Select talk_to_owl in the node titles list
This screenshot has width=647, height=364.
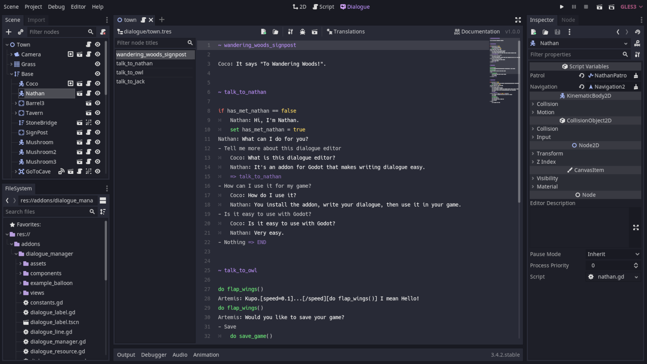[x=130, y=72]
